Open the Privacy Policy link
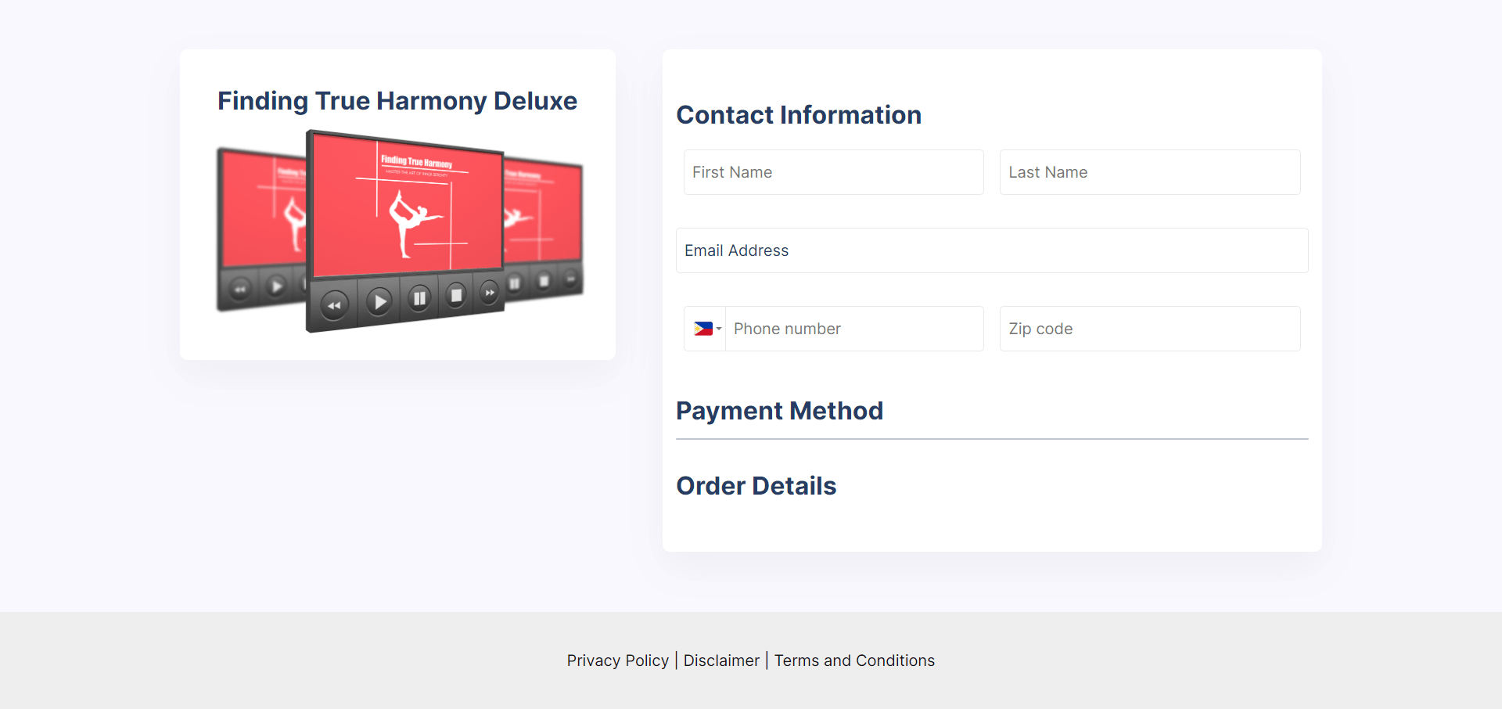This screenshot has width=1502, height=709. pyautogui.click(x=618, y=660)
